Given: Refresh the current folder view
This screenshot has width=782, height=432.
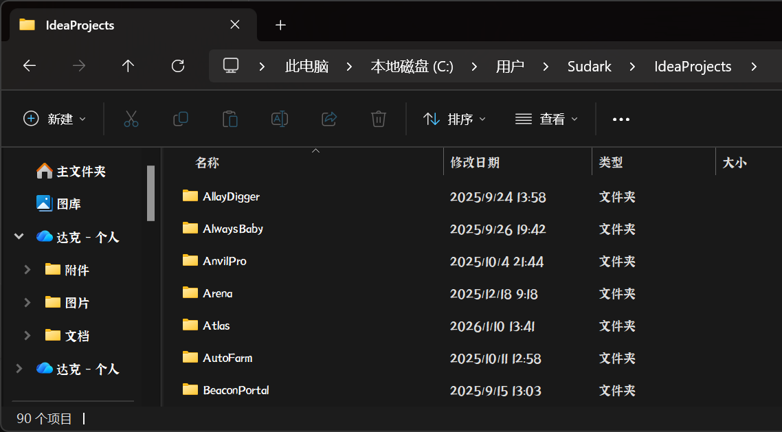Looking at the screenshot, I should coord(178,66).
